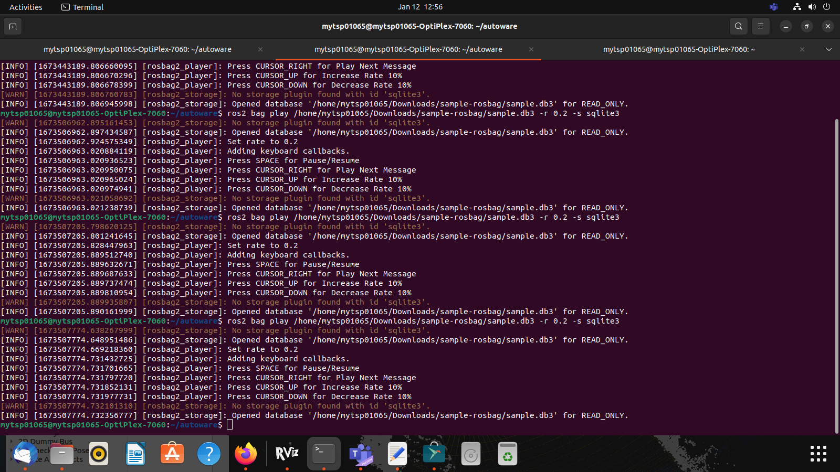The image size is (840, 472).
Task: Open the system status area with volume icon
Action: 812,7
